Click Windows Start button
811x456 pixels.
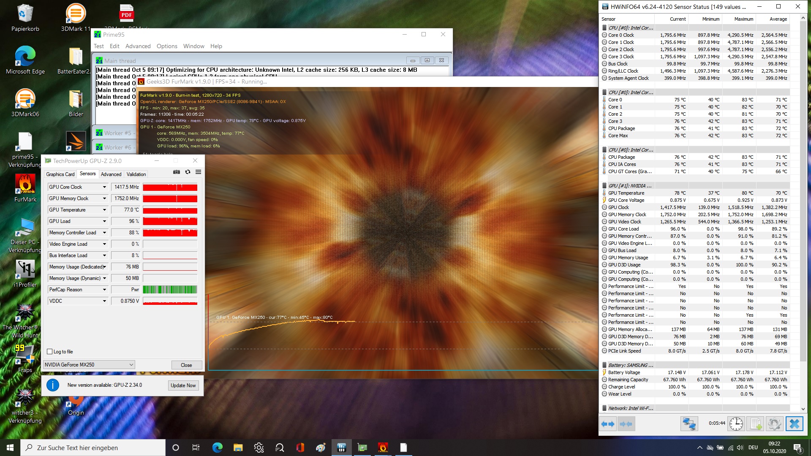(x=10, y=448)
